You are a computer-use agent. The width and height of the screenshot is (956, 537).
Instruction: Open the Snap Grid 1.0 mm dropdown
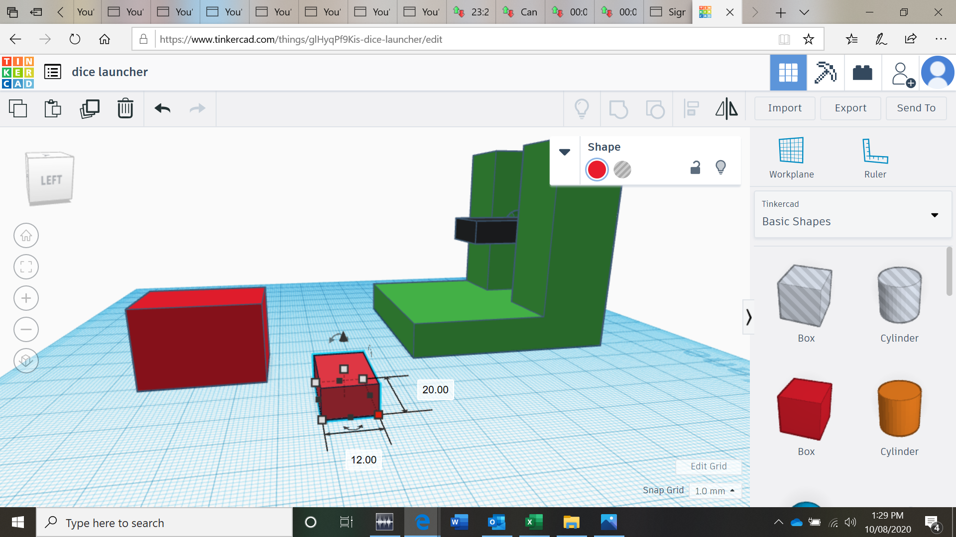(x=715, y=491)
